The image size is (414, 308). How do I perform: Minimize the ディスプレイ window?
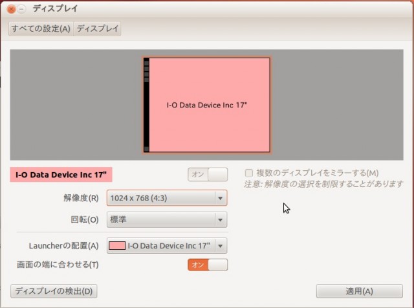(21, 9)
